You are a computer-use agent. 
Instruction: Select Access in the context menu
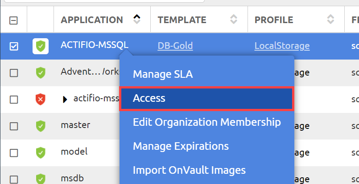pyautogui.click(x=206, y=99)
